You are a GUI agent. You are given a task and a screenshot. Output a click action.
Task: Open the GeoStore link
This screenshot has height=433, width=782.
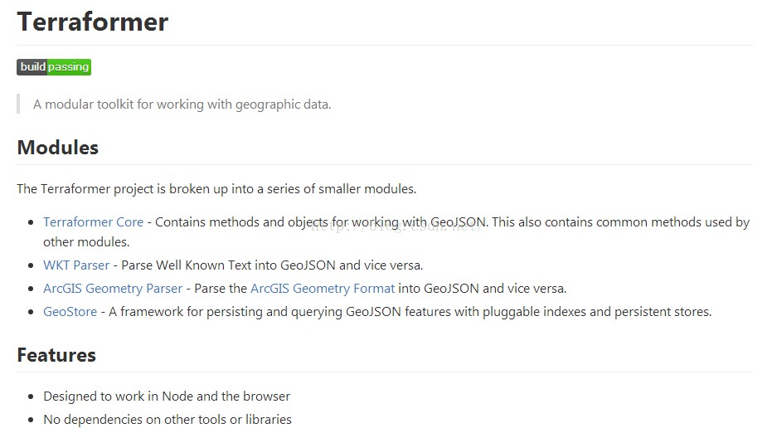coord(70,312)
